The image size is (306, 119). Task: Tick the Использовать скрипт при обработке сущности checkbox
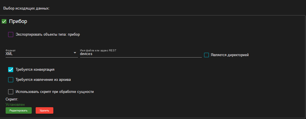[x=11, y=92]
